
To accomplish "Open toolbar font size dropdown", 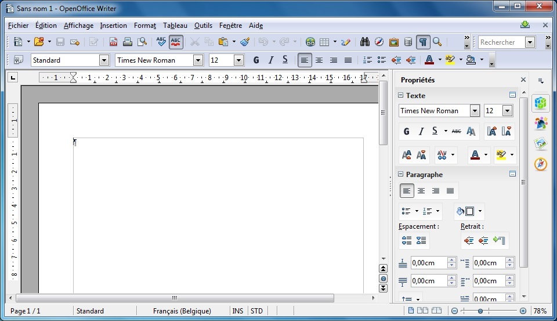I will [238, 60].
